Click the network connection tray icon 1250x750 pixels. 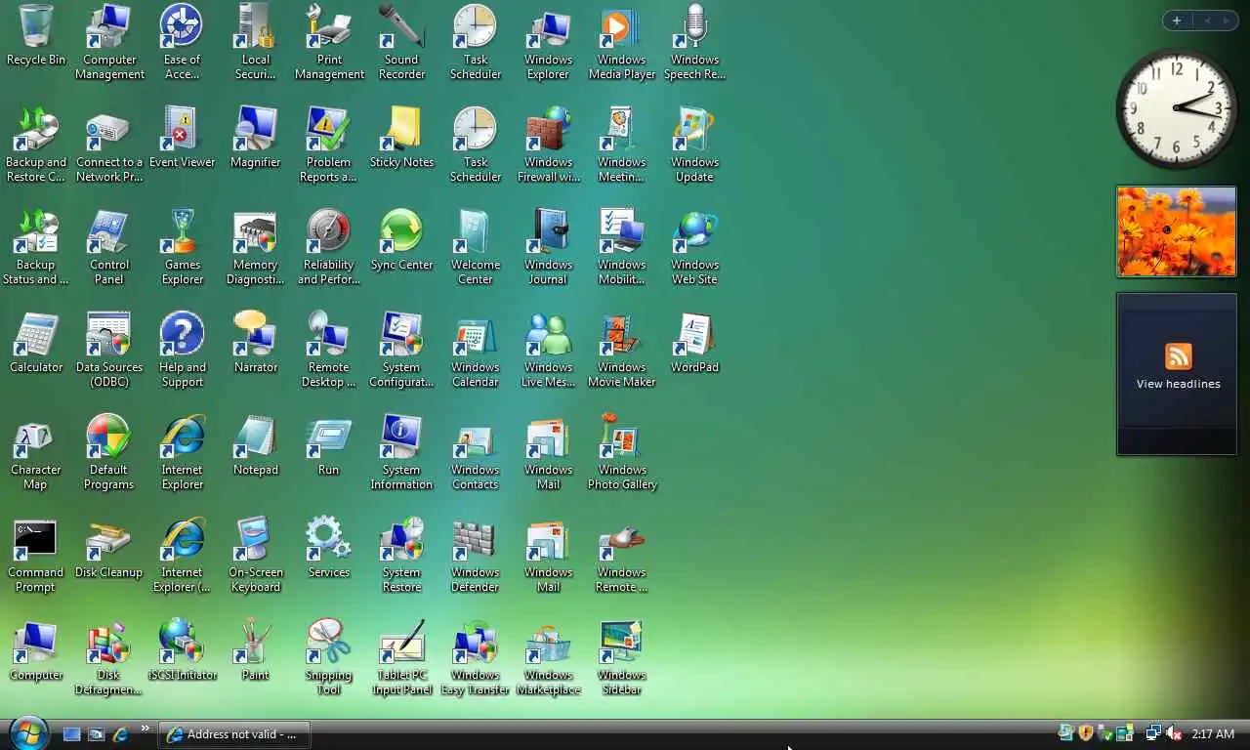point(1153,733)
